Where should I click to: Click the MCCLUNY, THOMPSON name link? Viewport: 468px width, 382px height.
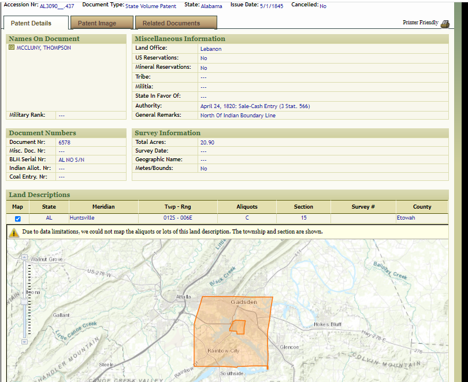[44, 48]
